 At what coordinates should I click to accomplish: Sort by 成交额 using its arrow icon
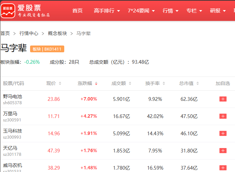click(x=130, y=83)
